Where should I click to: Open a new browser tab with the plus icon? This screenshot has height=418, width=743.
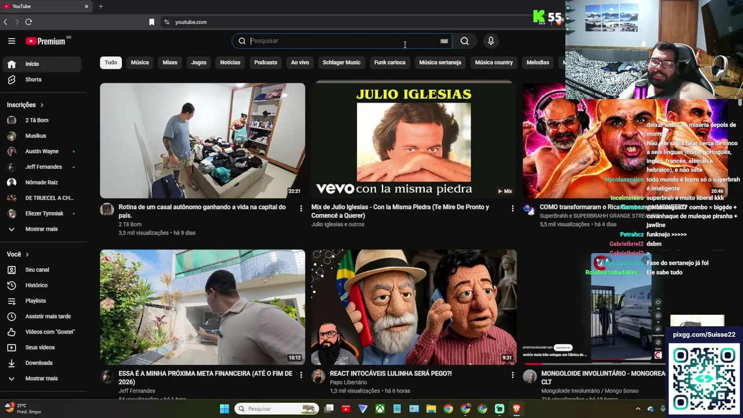point(100,6)
